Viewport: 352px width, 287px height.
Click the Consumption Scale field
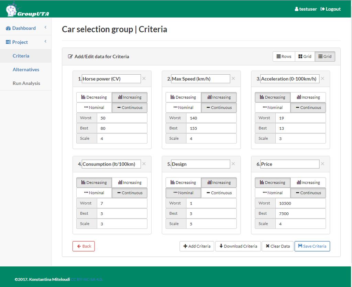(x=122, y=224)
